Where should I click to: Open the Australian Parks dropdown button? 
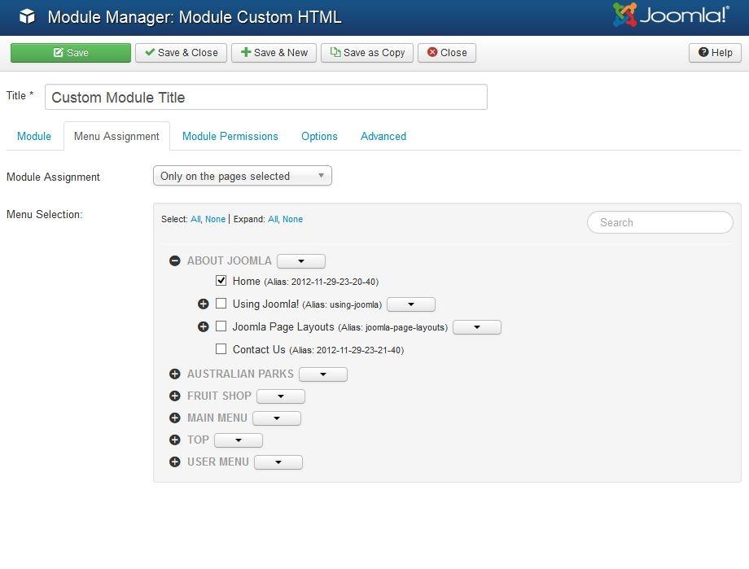[323, 374]
